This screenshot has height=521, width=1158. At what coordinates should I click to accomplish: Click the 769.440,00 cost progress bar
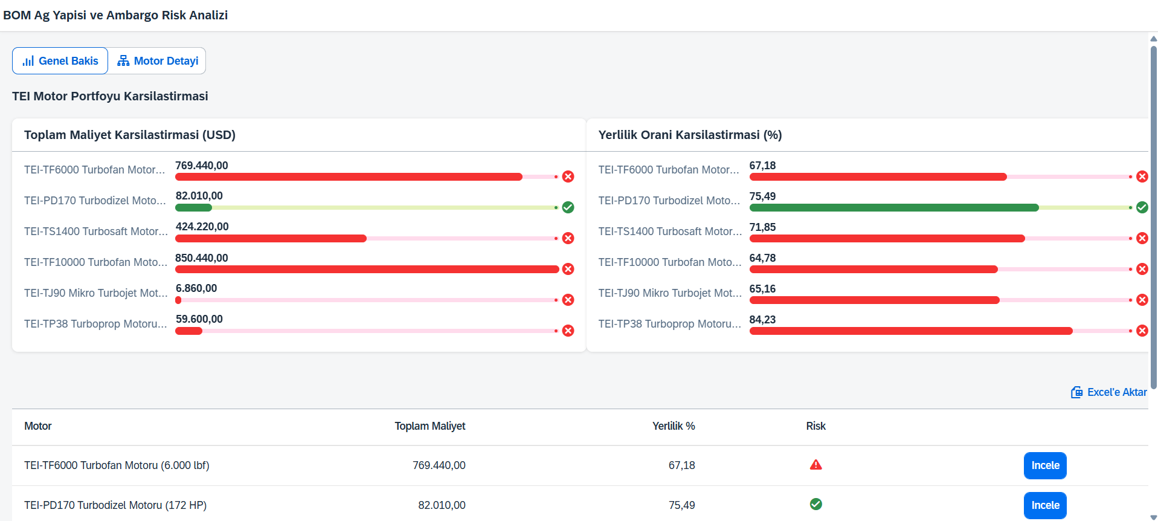tap(367, 176)
